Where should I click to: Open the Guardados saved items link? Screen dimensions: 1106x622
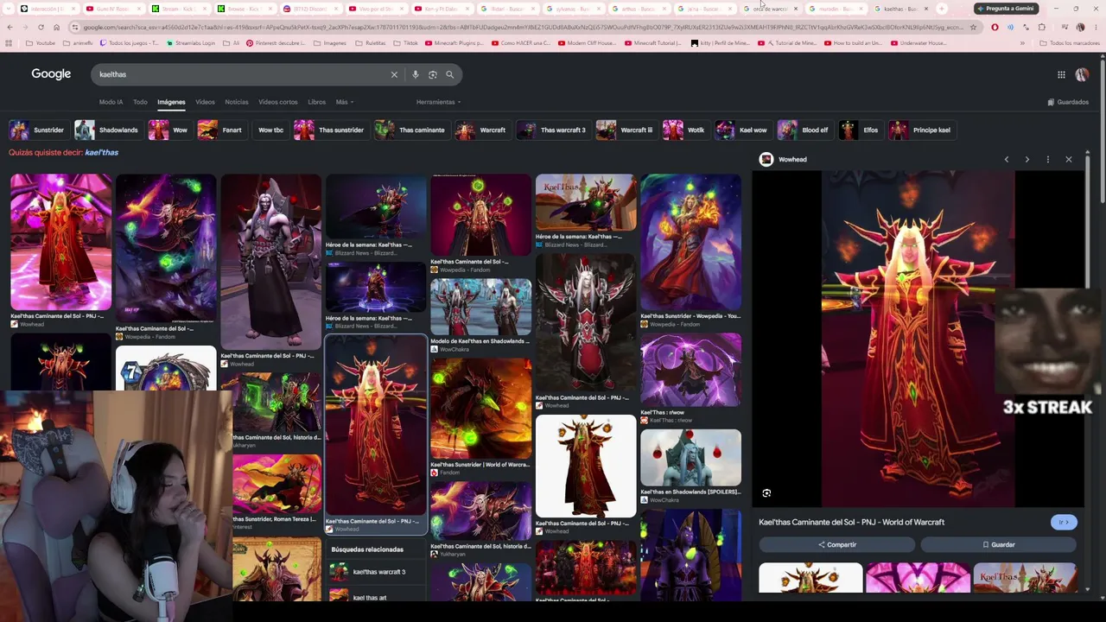click(x=1068, y=102)
